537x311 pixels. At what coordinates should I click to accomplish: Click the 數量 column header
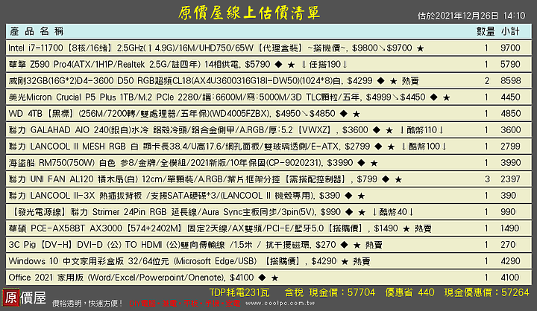[x=486, y=31]
